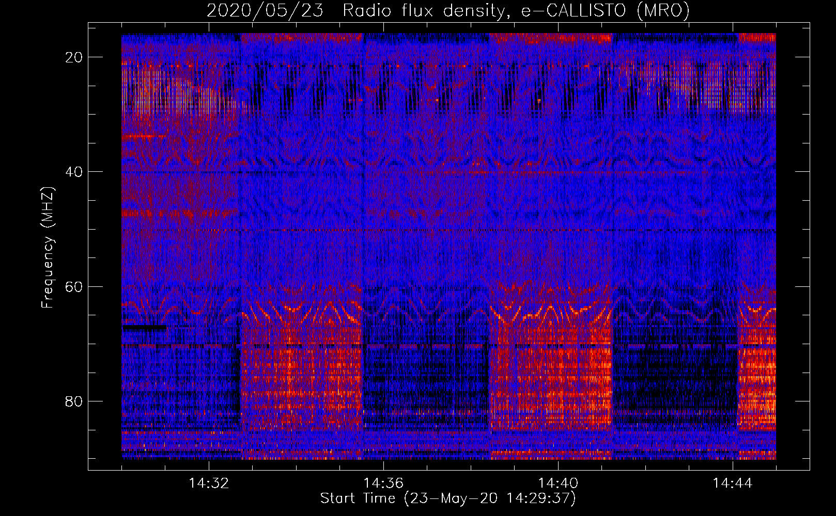
Task: Click the 14:32 time tick label
Action: click(x=209, y=483)
